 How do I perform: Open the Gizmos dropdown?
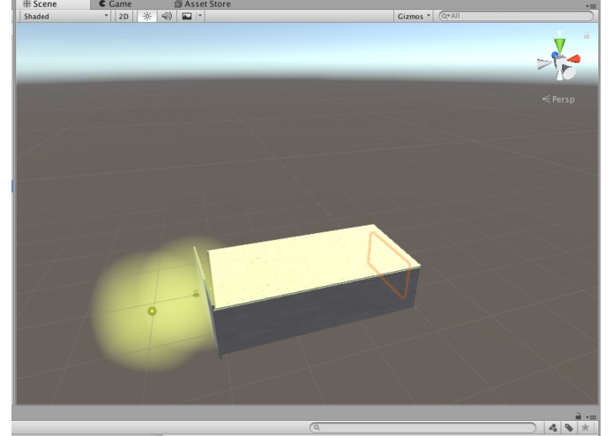pyautogui.click(x=414, y=17)
